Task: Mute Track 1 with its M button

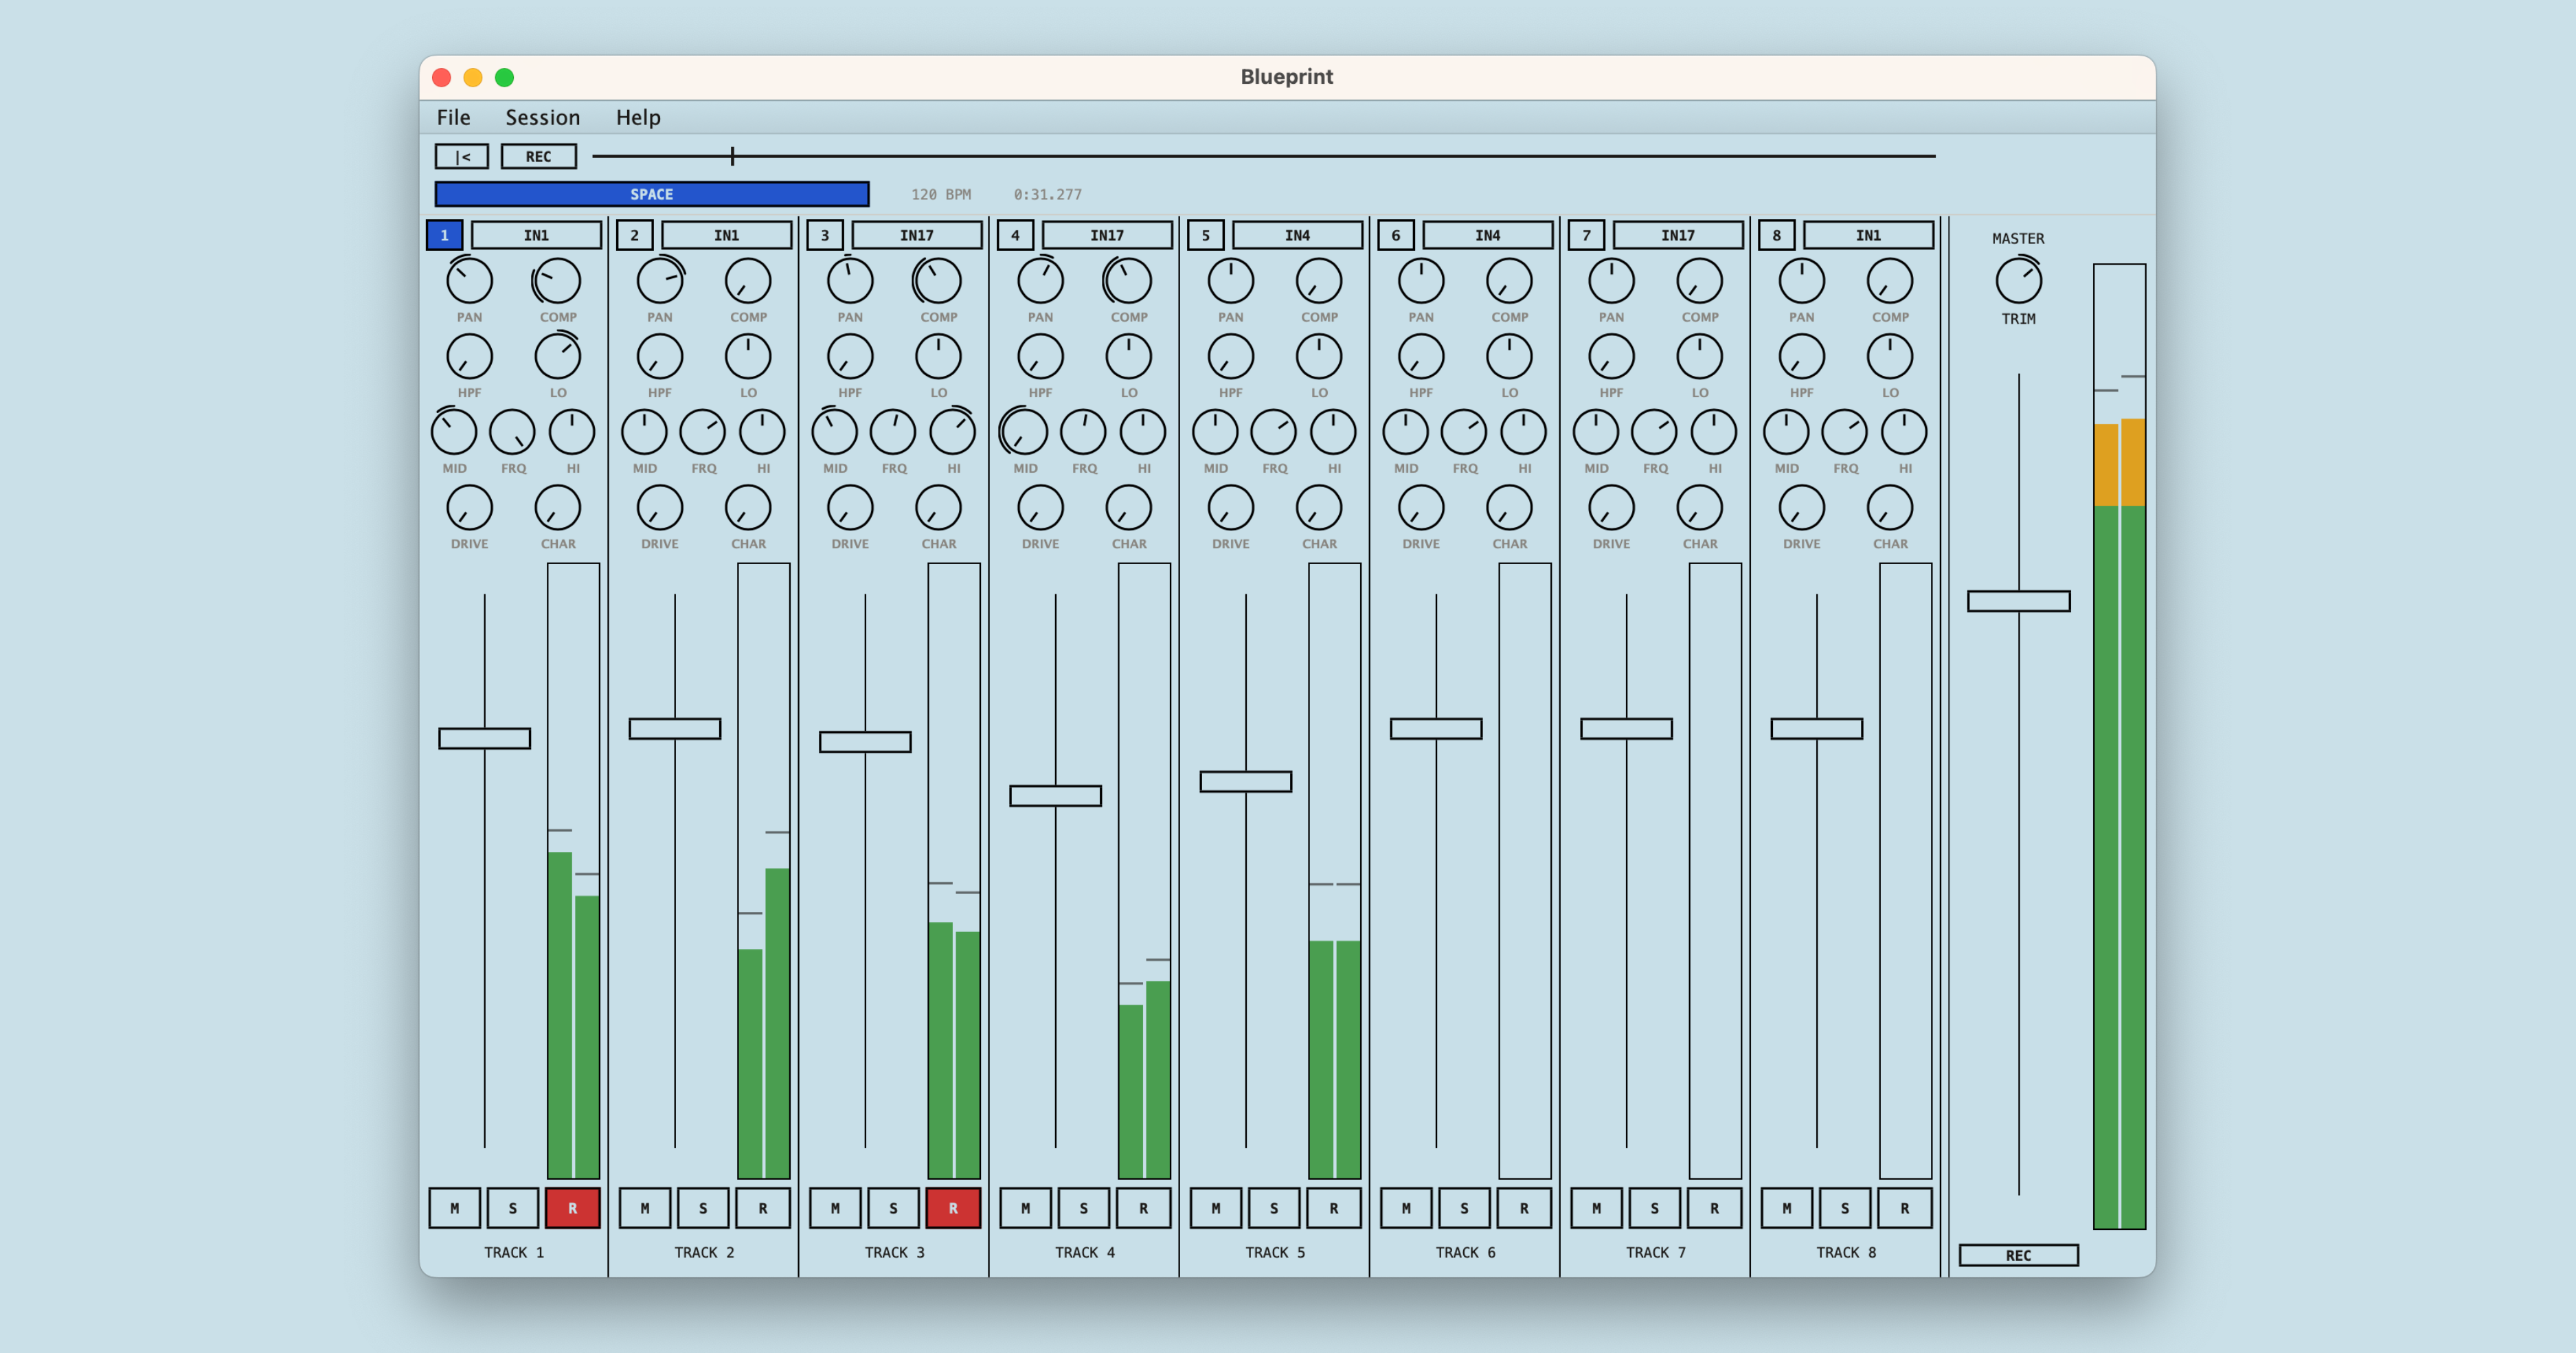Action: tap(455, 1208)
